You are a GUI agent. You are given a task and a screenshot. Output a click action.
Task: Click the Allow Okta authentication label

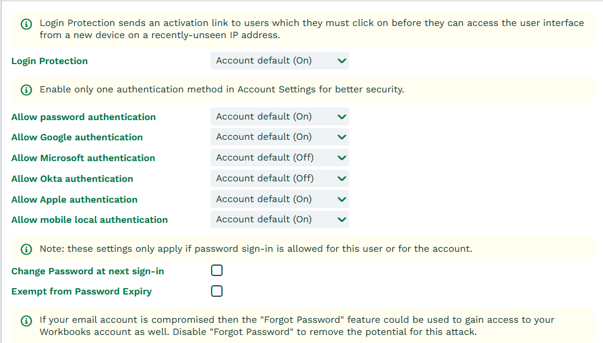click(x=72, y=179)
